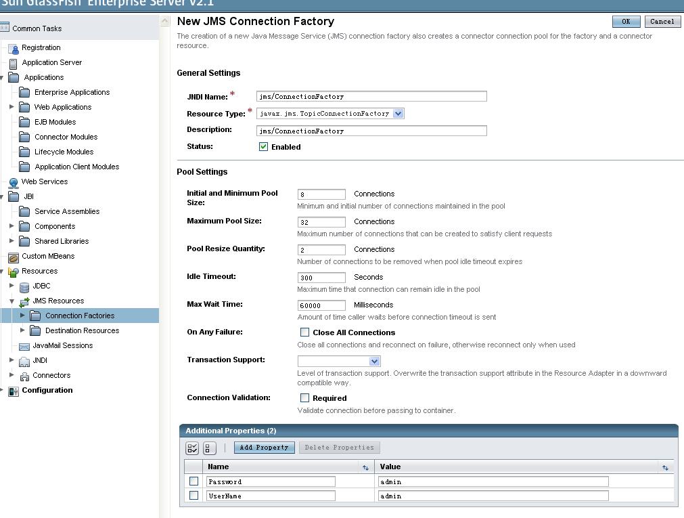Screen dimensions: 684x518
Task: Click the Connector Modules folder icon
Action: point(24,137)
